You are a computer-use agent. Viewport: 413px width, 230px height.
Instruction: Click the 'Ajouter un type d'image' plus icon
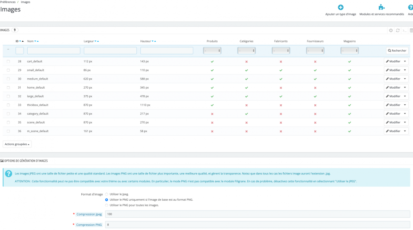(x=340, y=7)
